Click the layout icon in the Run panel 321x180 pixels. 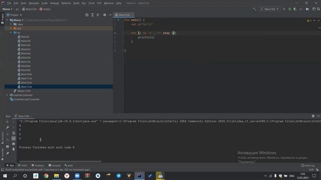tap(8, 146)
